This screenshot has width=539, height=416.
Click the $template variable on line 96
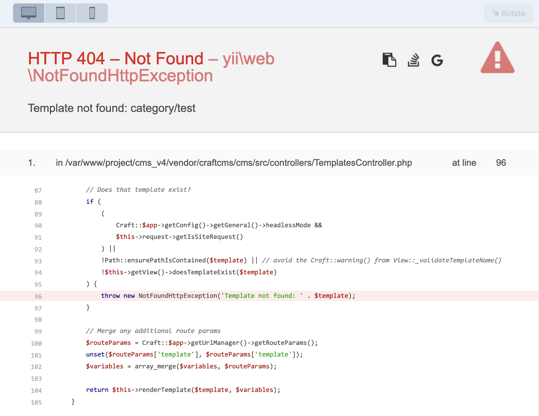[331, 296]
